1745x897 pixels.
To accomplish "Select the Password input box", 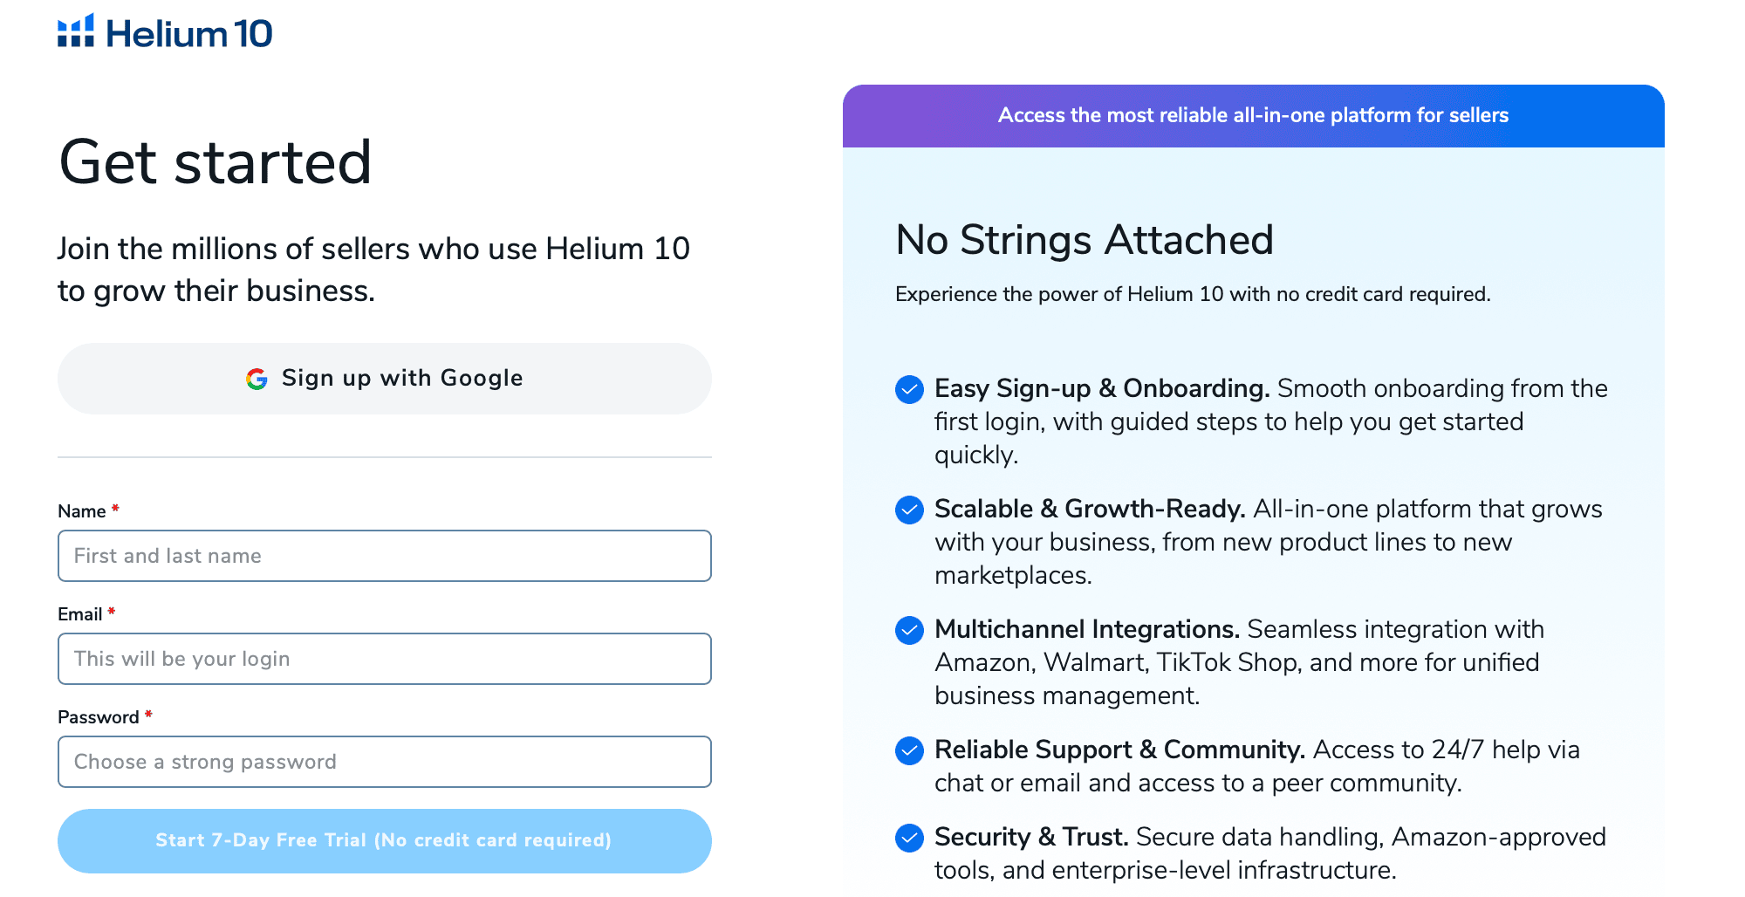I will [x=385, y=762].
